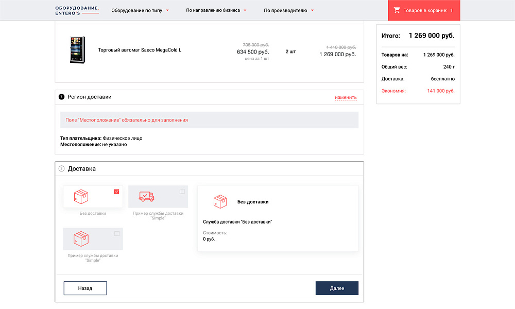Screen dimensions: 515x309
Task: Check the truck delivery service checkbox
Action: [x=182, y=192]
